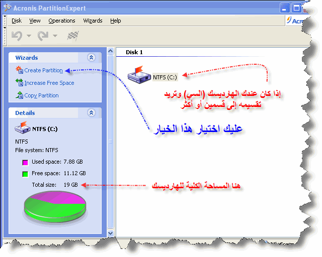Image resolution: width=322 pixels, height=257 pixels.
Task: Click the Redo arrow icon in toolbar
Action: 43,36
